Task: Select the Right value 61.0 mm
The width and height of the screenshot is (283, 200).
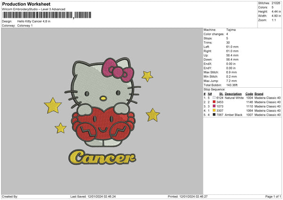Action: [232, 51]
